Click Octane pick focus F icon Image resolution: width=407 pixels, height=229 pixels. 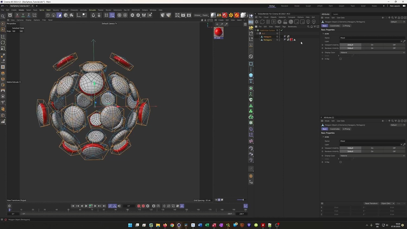308,22
